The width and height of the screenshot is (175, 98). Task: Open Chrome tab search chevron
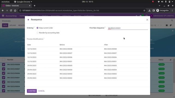[159, 5]
